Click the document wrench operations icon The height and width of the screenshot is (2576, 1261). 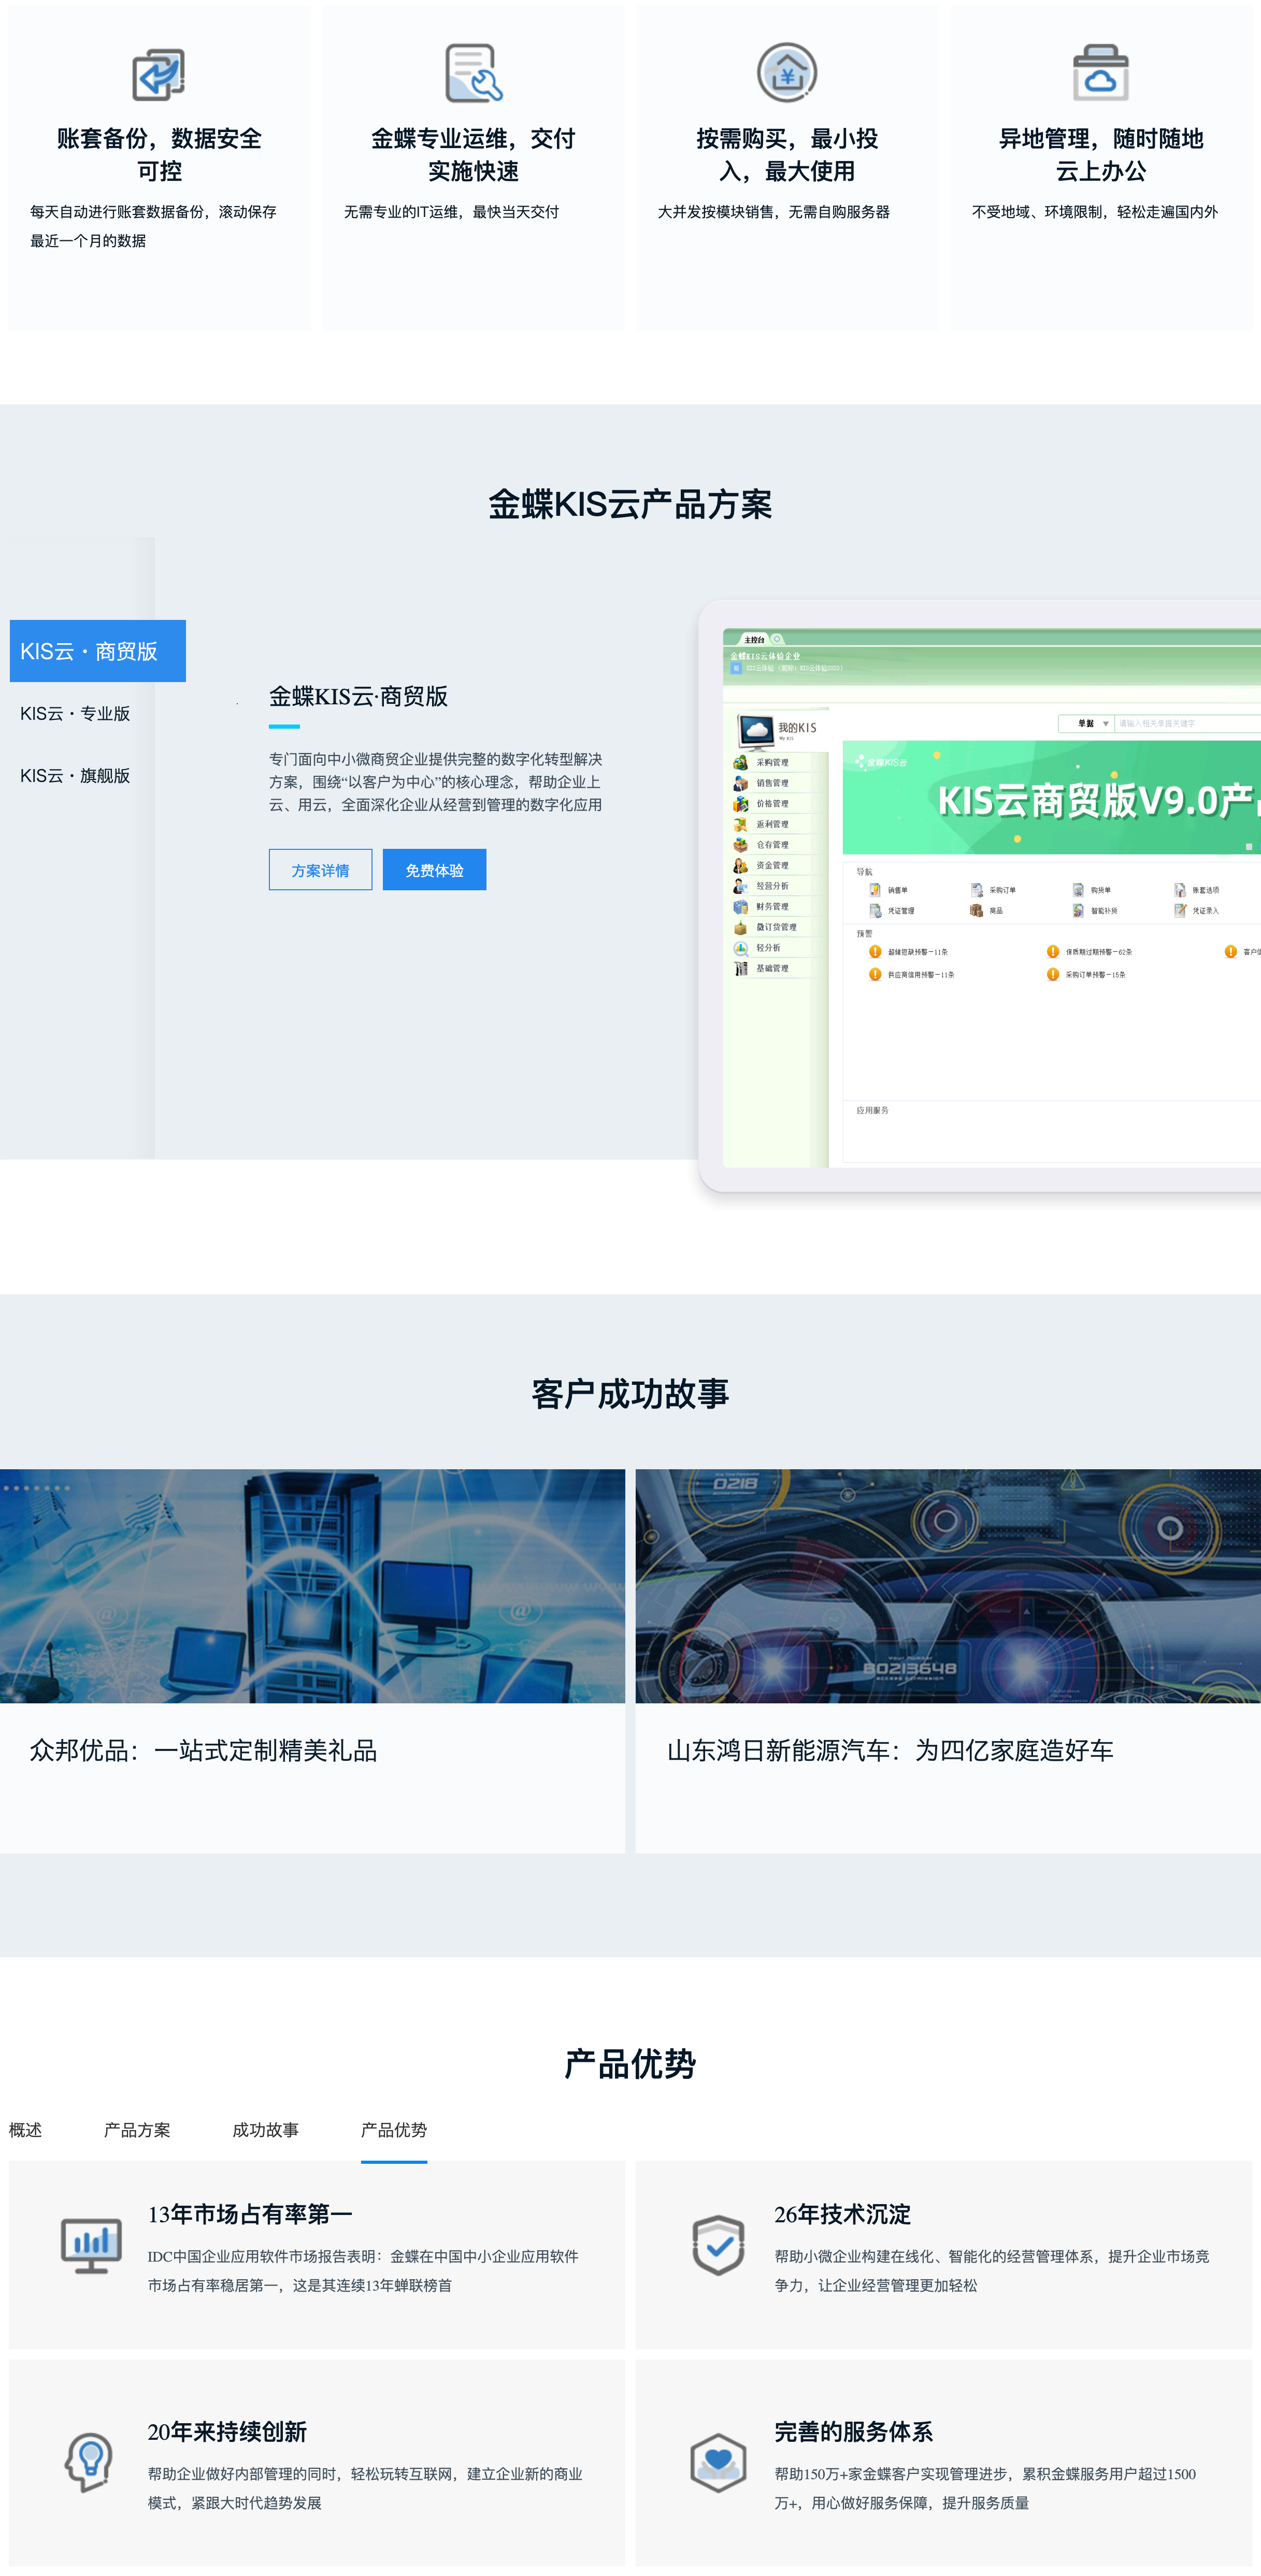tap(473, 73)
